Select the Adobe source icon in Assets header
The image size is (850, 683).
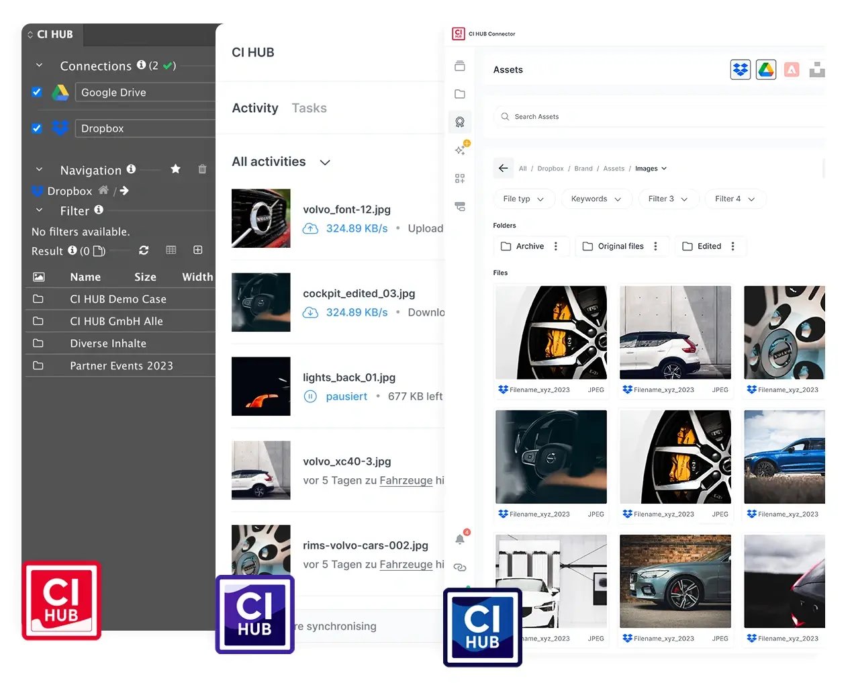[792, 69]
